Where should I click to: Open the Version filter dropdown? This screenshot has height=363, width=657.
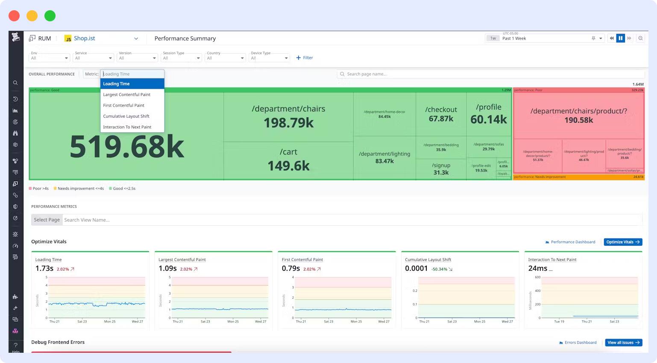click(x=137, y=58)
